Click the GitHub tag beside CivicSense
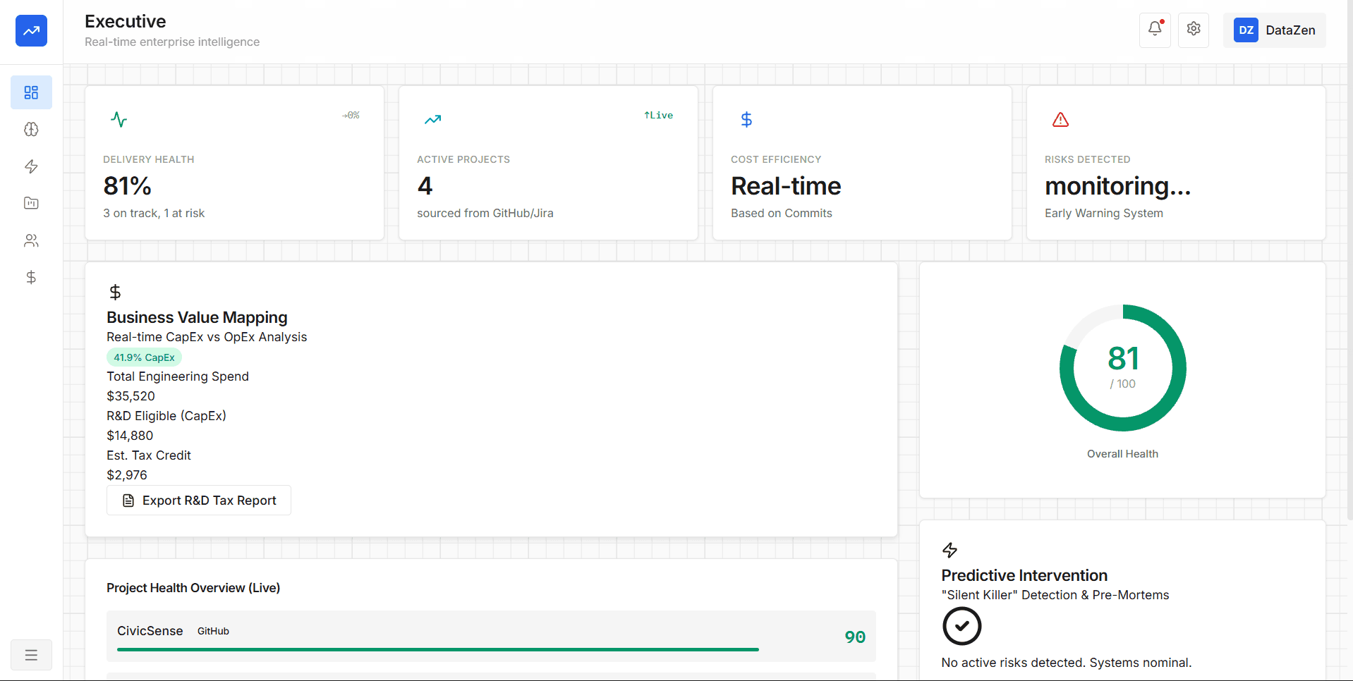Viewport: 1353px width, 681px height. [x=213, y=631]
